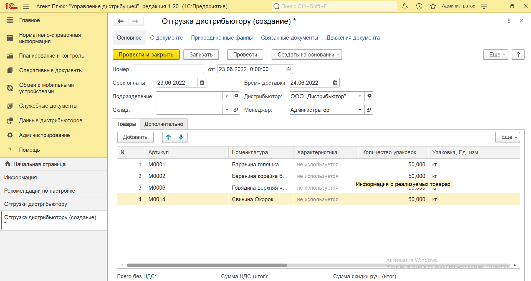Screen dimensions: 531x281
Task: Open the three-dot form menu icon
Action: point(509,21)
